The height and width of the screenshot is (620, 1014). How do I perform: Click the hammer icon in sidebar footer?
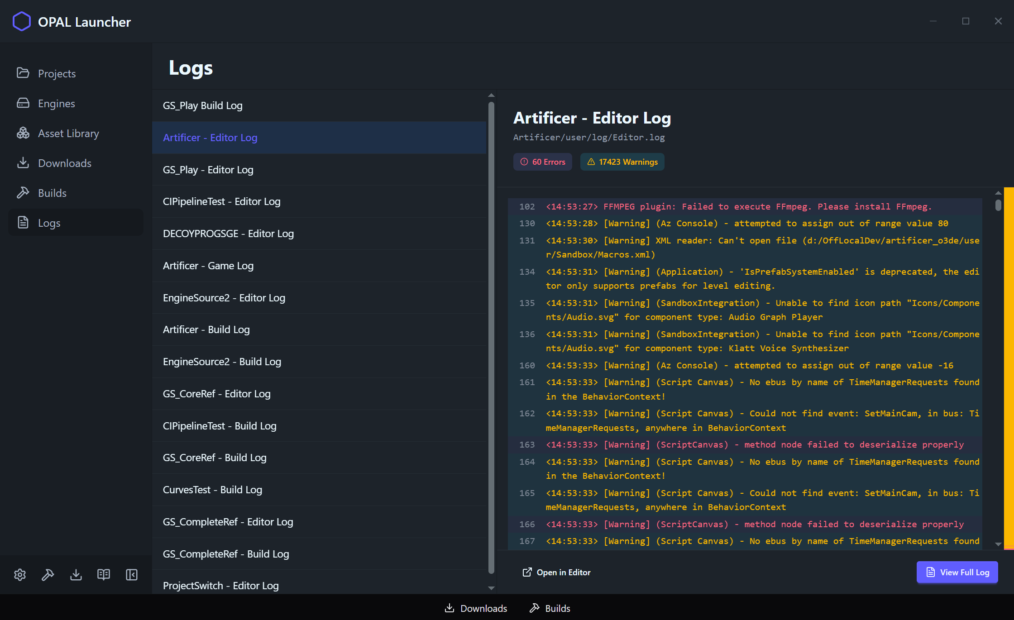coord(48,575)
